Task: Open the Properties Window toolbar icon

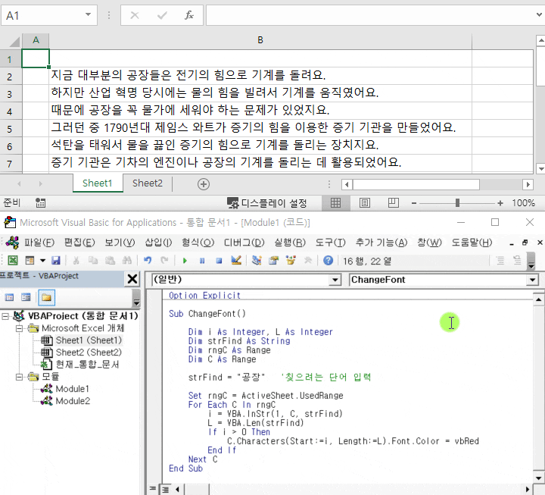Action: point(273,260)
